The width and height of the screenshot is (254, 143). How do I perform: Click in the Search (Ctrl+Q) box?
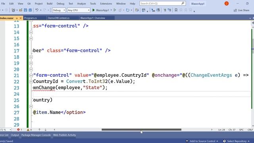click(162, 3)
